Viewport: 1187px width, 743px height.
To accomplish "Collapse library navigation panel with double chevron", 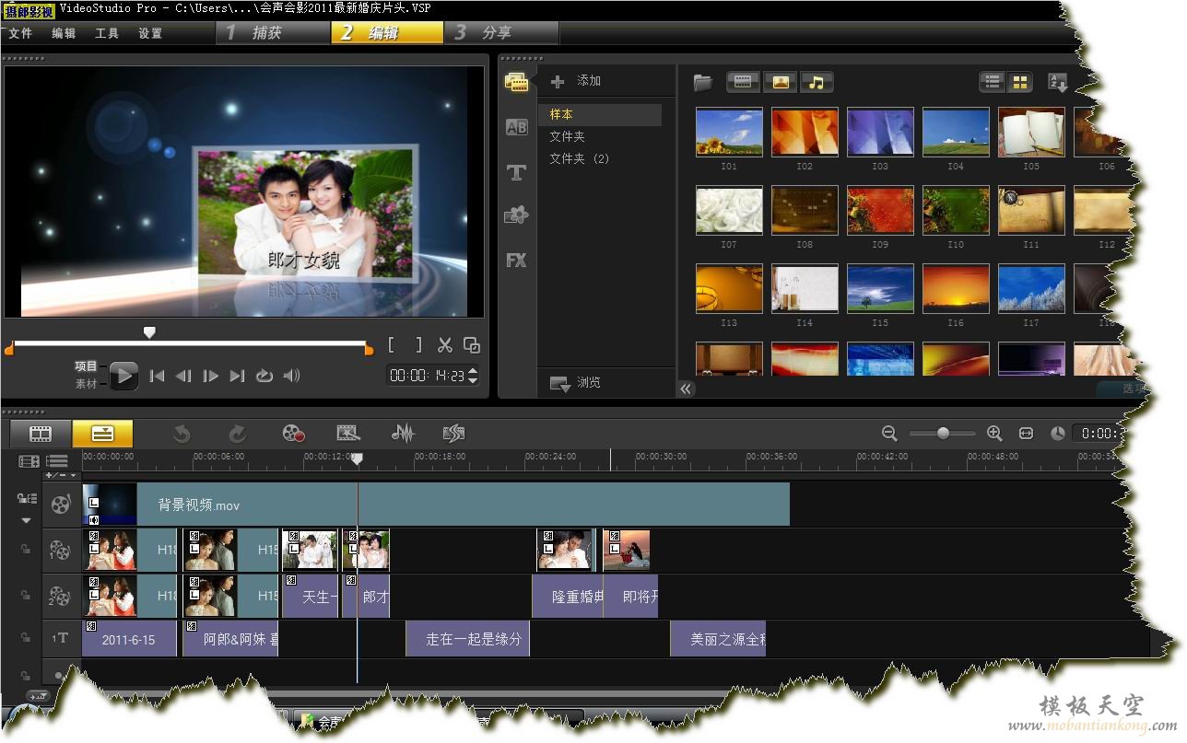I will click(686, 389).
